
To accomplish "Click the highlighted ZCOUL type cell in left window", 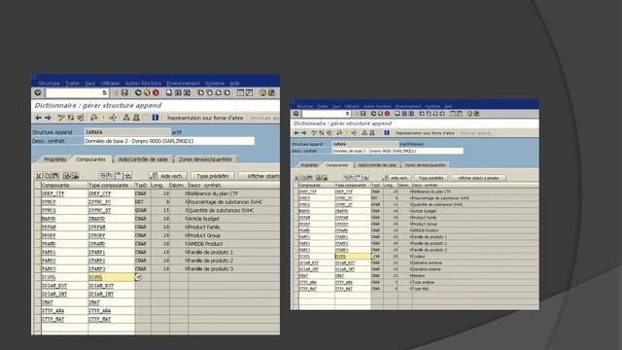I will click(111, 277).
